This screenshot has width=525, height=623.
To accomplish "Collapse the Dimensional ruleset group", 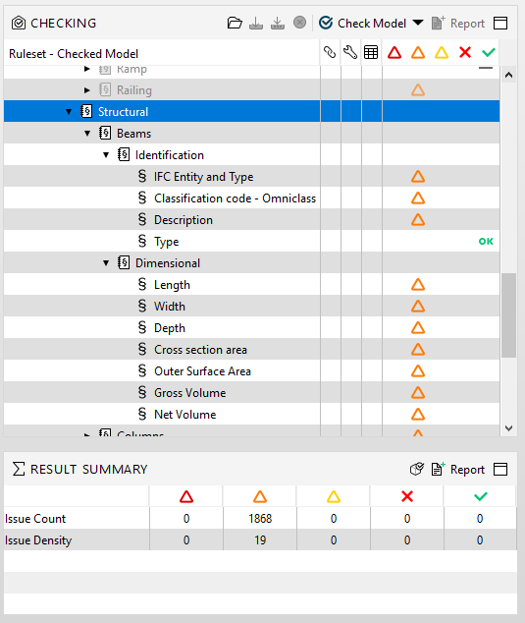I will pos(106,263).
